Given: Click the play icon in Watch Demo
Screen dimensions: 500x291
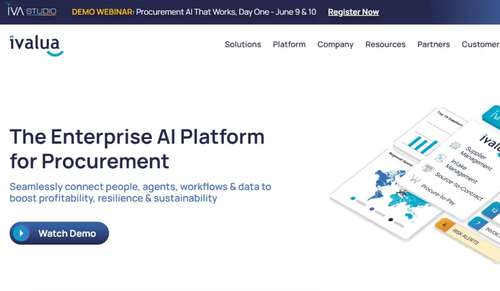Looking at the screenshot, I should tap(21, 233).
